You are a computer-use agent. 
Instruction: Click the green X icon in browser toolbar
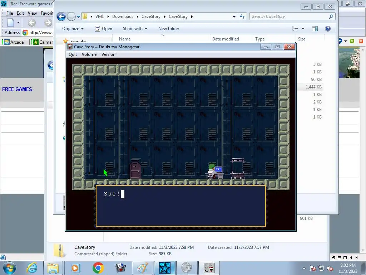point(352,41)
